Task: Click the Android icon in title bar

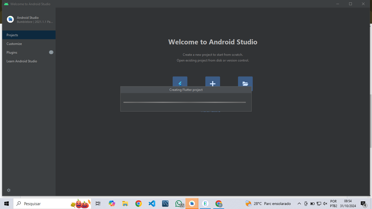Action: click(6, 4)
